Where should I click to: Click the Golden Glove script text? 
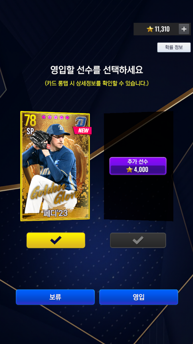[55, 193]
